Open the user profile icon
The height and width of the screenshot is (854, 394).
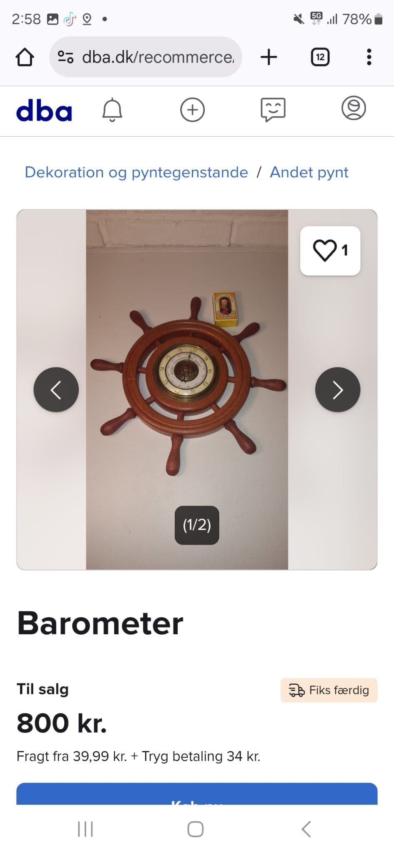tap(354, 108)
